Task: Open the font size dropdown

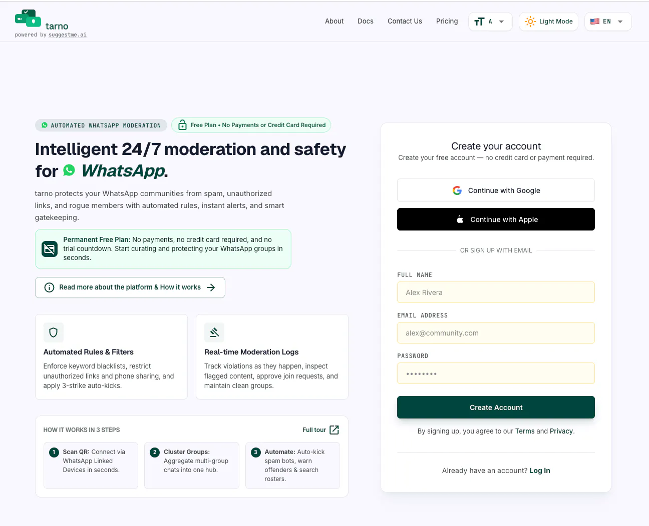Action: pyautogui.click(x=490, y=21)
